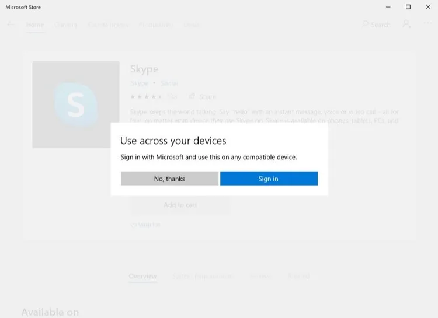Click the 'Available on' heading

[x=50, y=312]
